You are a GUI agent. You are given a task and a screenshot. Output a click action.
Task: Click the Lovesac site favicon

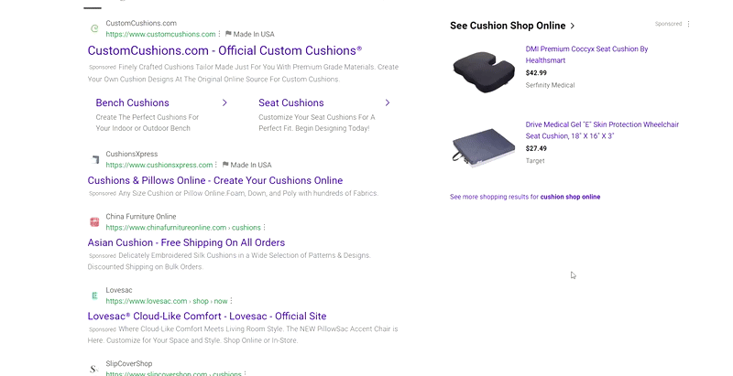tap(94, 295)
